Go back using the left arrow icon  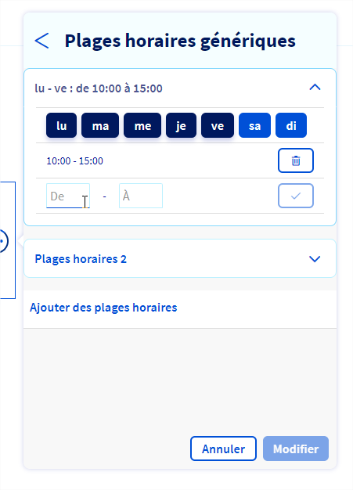point(41,41)
